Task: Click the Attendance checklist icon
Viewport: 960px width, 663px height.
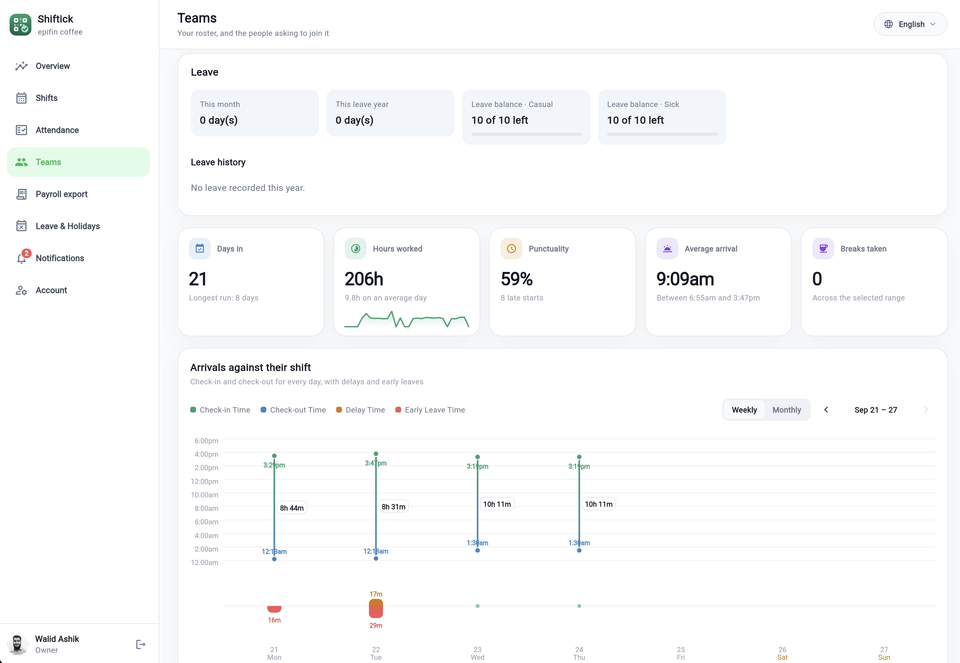Action: tap(21, 130)
